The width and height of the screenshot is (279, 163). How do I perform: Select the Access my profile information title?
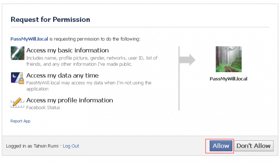(70, 100)
